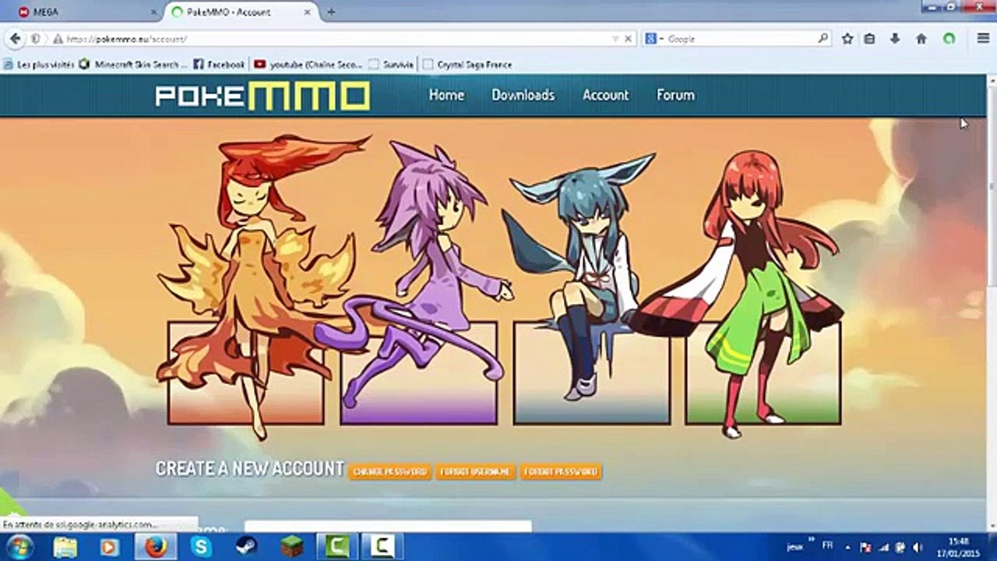The height and width of the screenshot is (561, 997).
Task: Open Skype from the taskbar
Action: pyautogui.click(x=201, y=547)
